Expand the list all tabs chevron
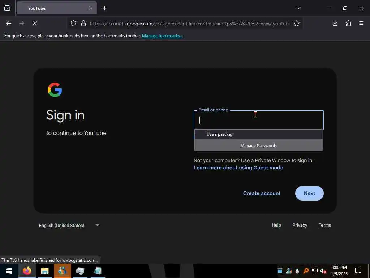 pyautogui.click(x=298, y=8)
